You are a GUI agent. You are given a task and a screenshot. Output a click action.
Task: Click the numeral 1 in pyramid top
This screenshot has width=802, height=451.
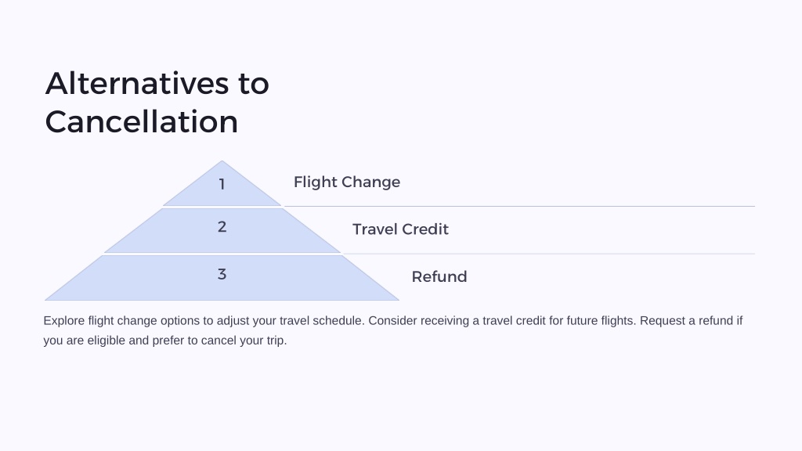pos(222,184)
